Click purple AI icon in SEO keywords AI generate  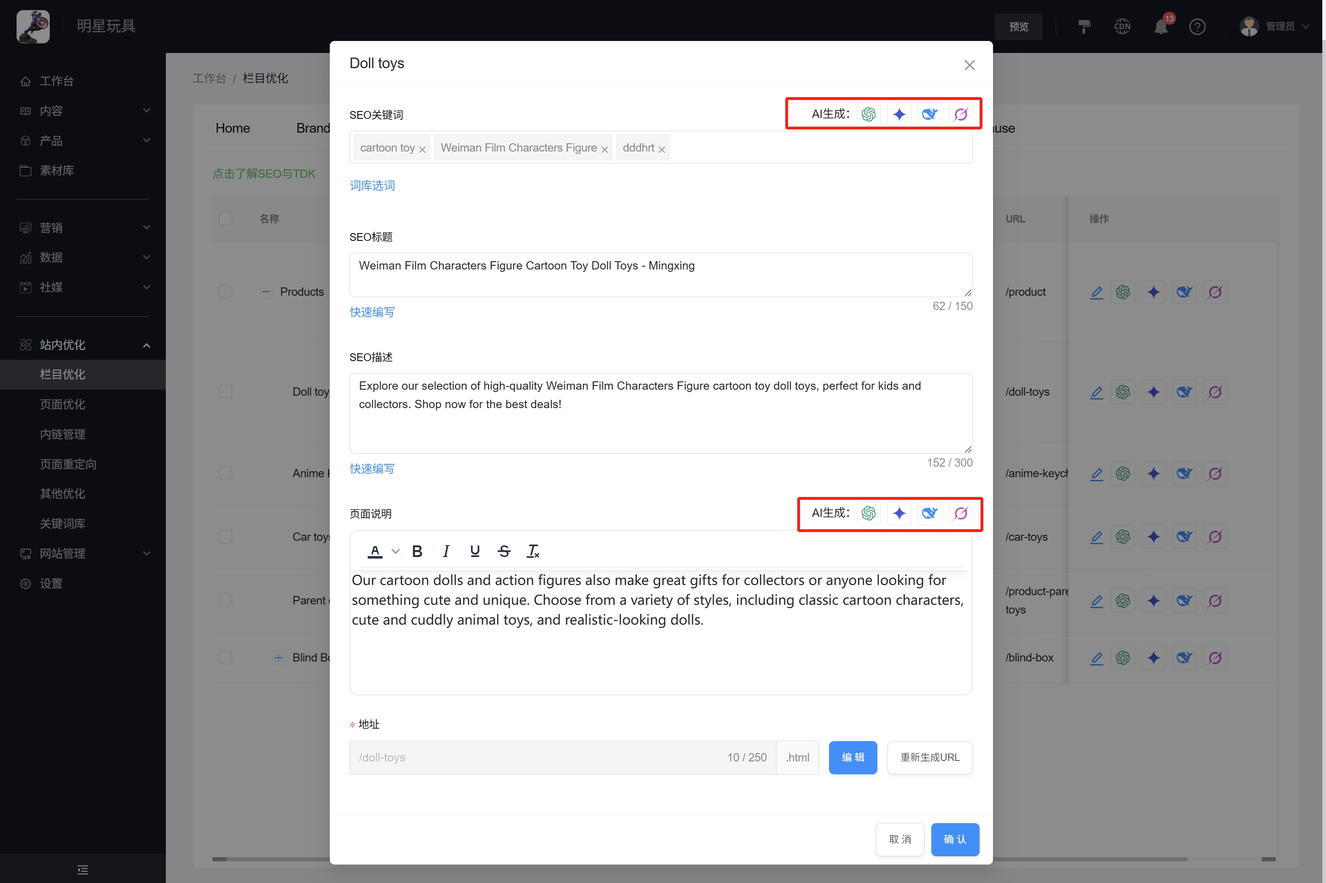point(961,114)
